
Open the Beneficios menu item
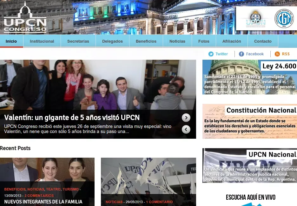(146, 41)
